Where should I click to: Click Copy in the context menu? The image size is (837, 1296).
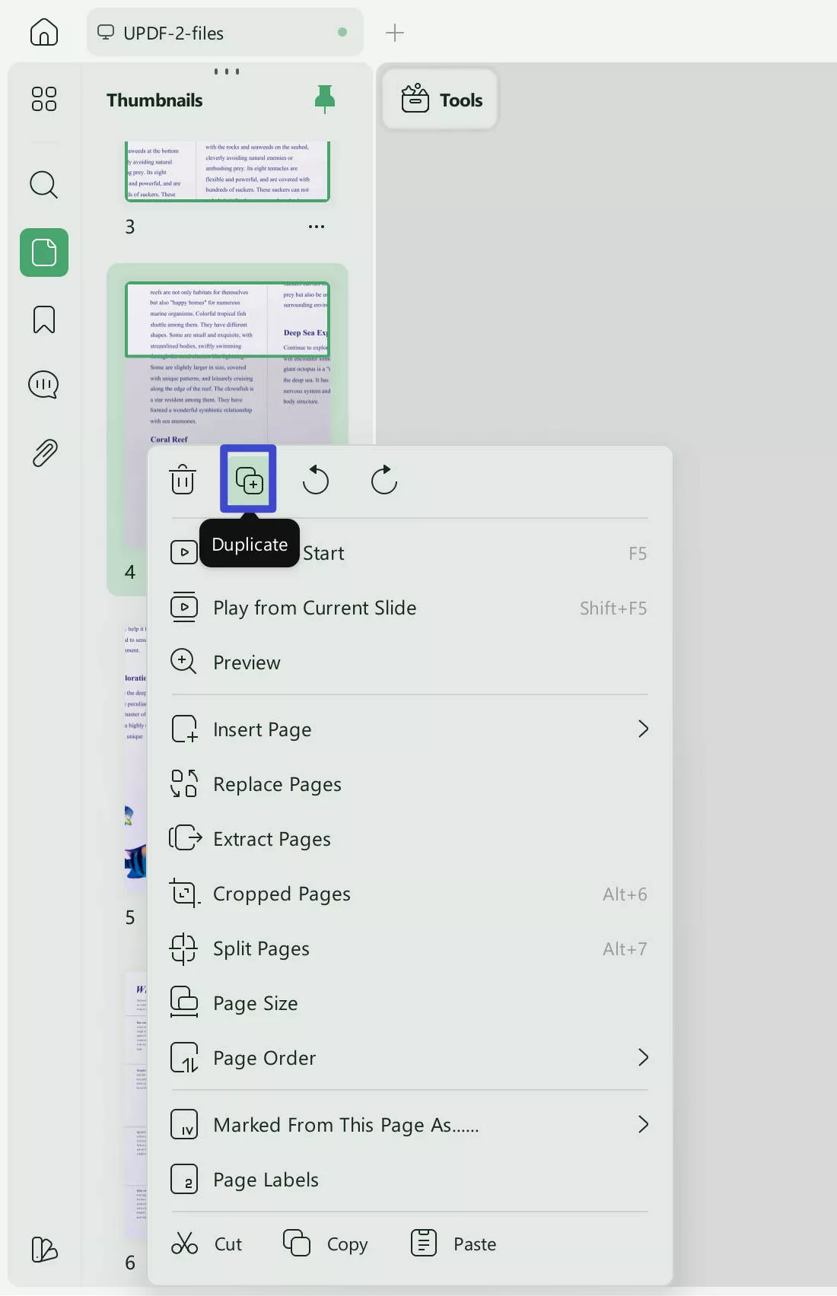pos(326,1244)
